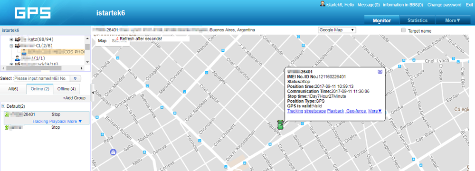Viewport: 475px width, 171px height.
Task: Click the user avatar icon beside 'istartek6, Hello'
Action: [323, 4]
